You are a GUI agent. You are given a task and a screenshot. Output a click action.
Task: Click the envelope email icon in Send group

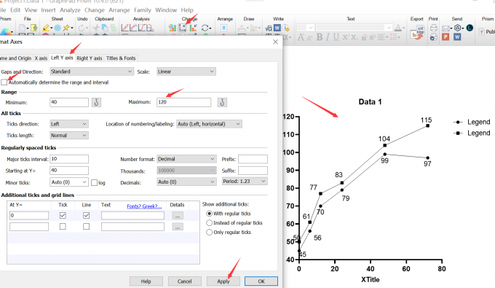coord(445,28)
